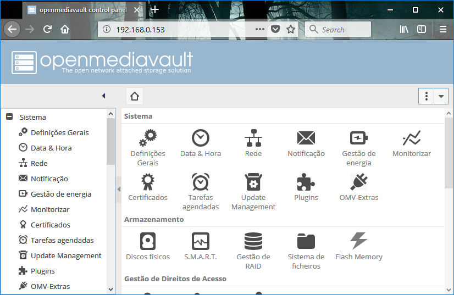Select Data & Hora in sidebar tree
Image resolution: width=454 pixels, height=295 pixels.
click(x=51, y=148)
